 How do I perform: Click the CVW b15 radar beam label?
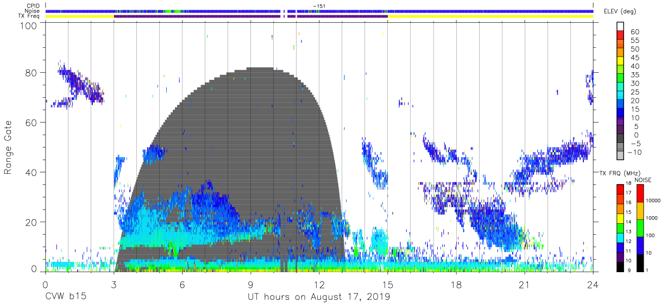(x=65, y=297)
